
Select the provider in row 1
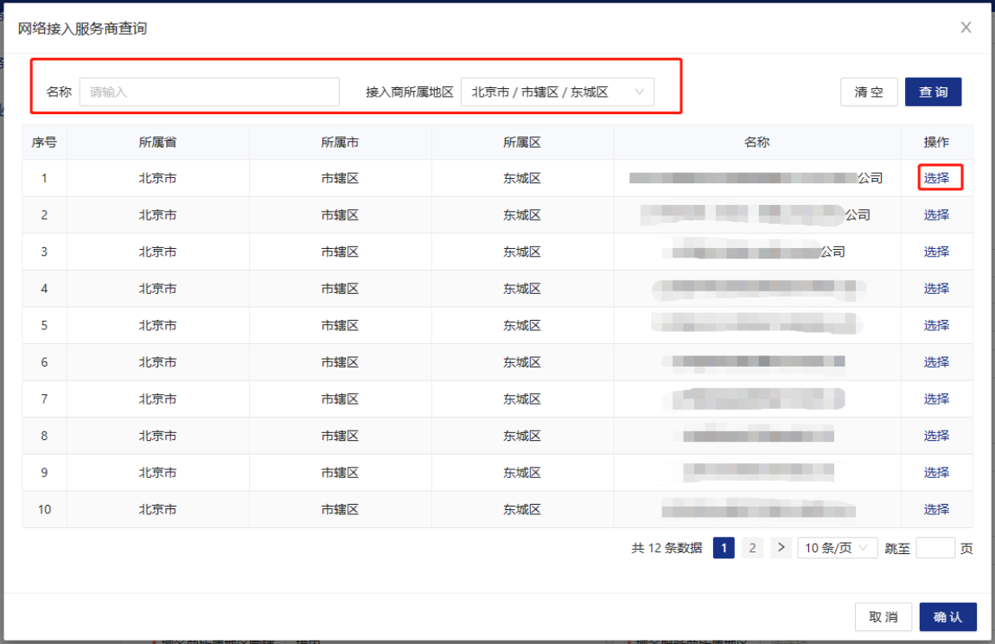936,178
